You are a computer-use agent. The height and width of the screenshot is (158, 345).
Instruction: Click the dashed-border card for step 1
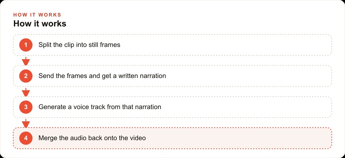[x=172, y=45]
